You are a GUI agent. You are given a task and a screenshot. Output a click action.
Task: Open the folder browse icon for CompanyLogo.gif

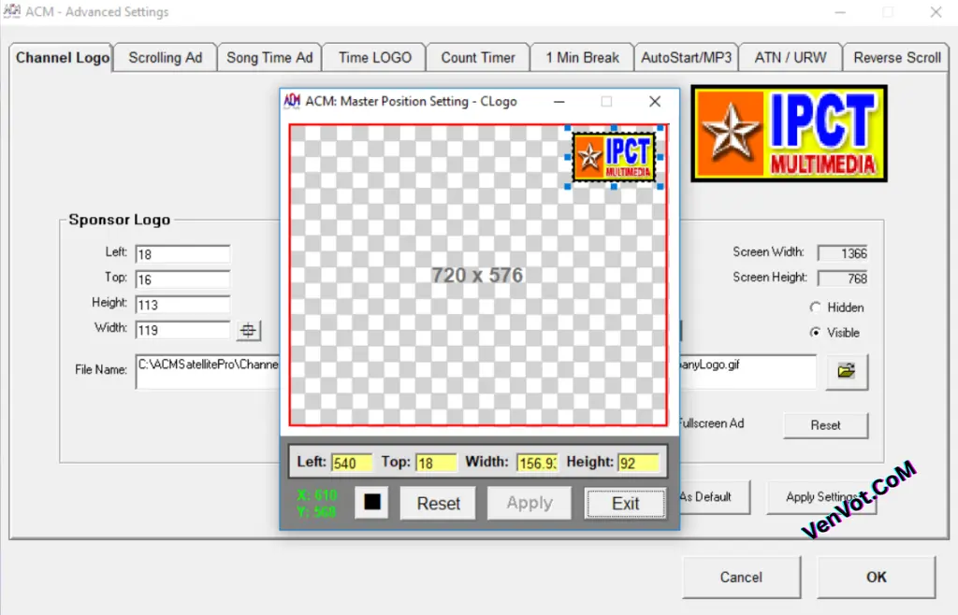click(x=847, y=371)
